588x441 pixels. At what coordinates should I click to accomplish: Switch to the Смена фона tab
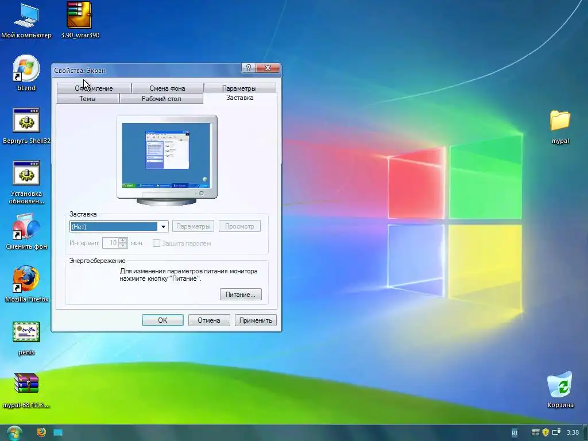pyautogui.click(x=167, y=88)
